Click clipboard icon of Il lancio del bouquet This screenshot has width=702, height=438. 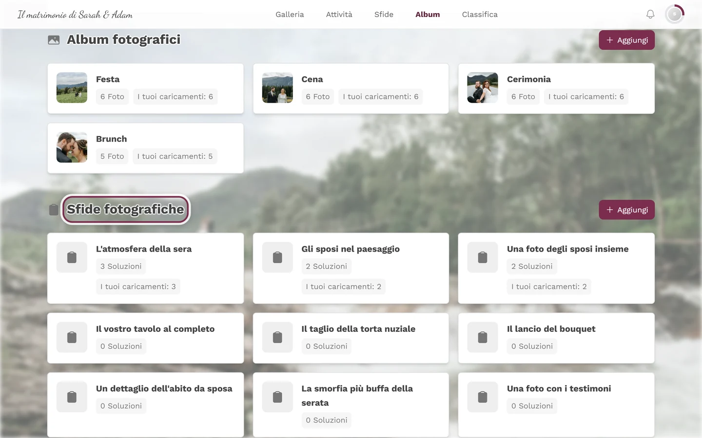tap(483, 337)
